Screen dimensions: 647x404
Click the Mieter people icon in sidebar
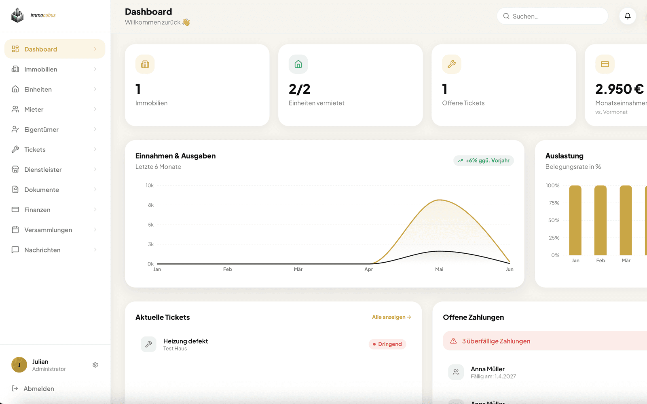click(15, 109)
